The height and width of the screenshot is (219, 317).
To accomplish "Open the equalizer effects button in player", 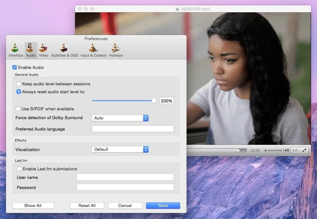I will (x=295, y=150).
